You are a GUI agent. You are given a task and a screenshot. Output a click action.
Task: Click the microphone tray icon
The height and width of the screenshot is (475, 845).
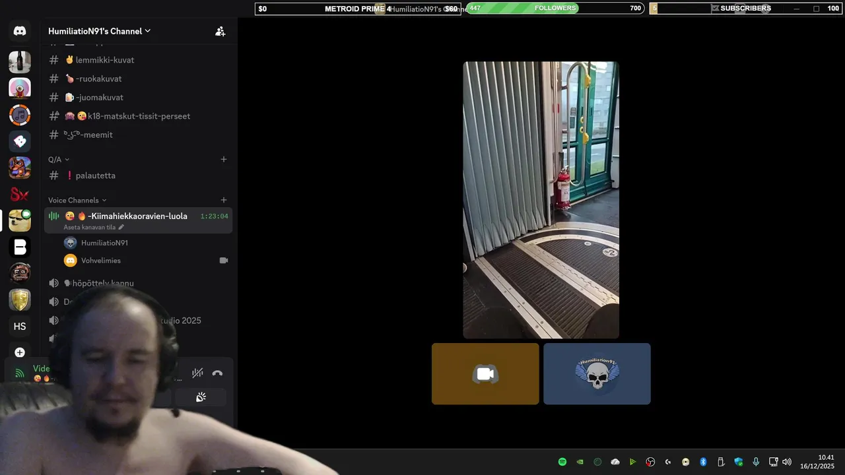[x=756, y=462]
